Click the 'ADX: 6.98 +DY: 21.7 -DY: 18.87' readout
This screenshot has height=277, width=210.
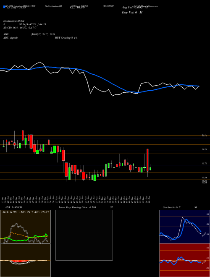pyautogui.click(x=26, y=212)
